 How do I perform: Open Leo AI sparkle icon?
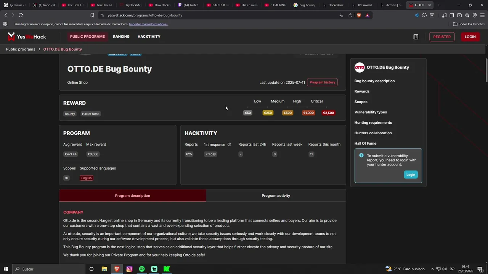pyautogui.click(x=467, y=15)
